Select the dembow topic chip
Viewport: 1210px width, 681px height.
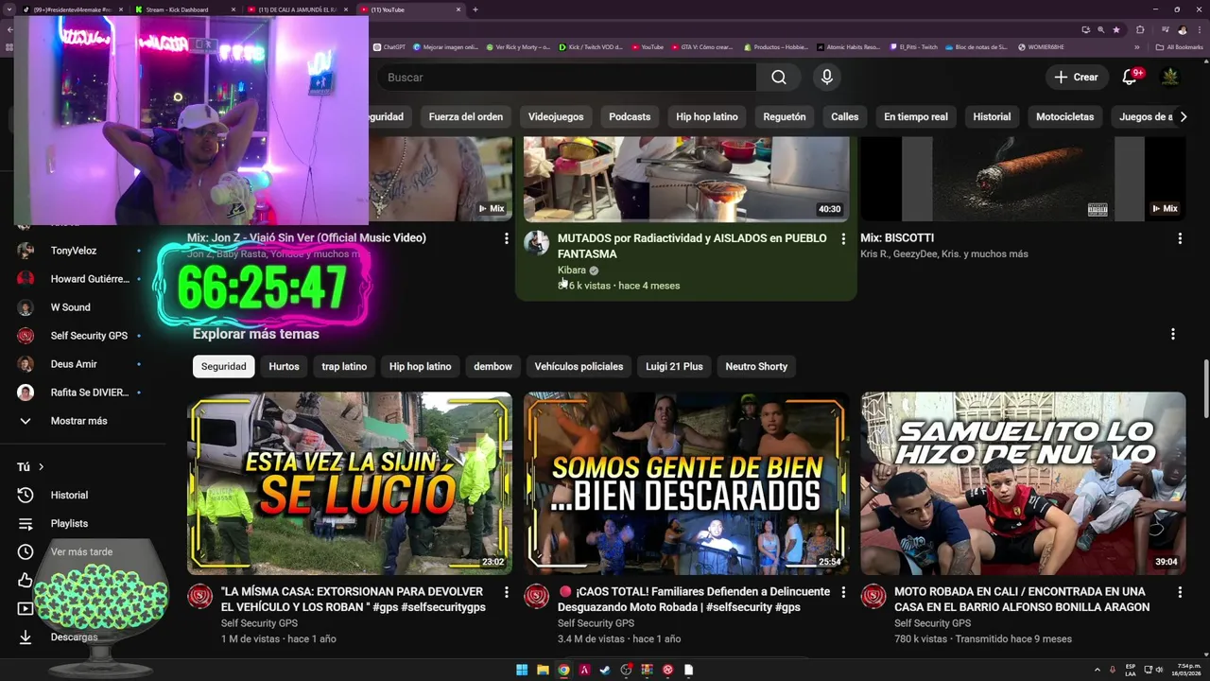(493, 367)
